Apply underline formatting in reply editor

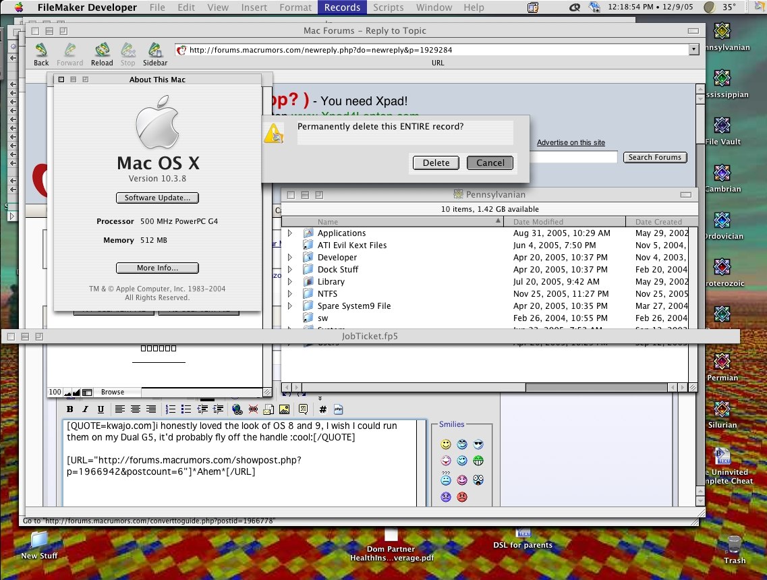coord(101,409)
